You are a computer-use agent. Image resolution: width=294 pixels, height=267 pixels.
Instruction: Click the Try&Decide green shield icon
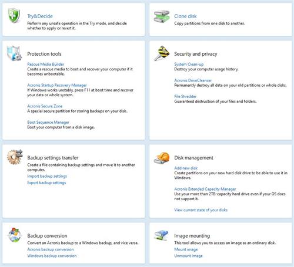point(14,15)
